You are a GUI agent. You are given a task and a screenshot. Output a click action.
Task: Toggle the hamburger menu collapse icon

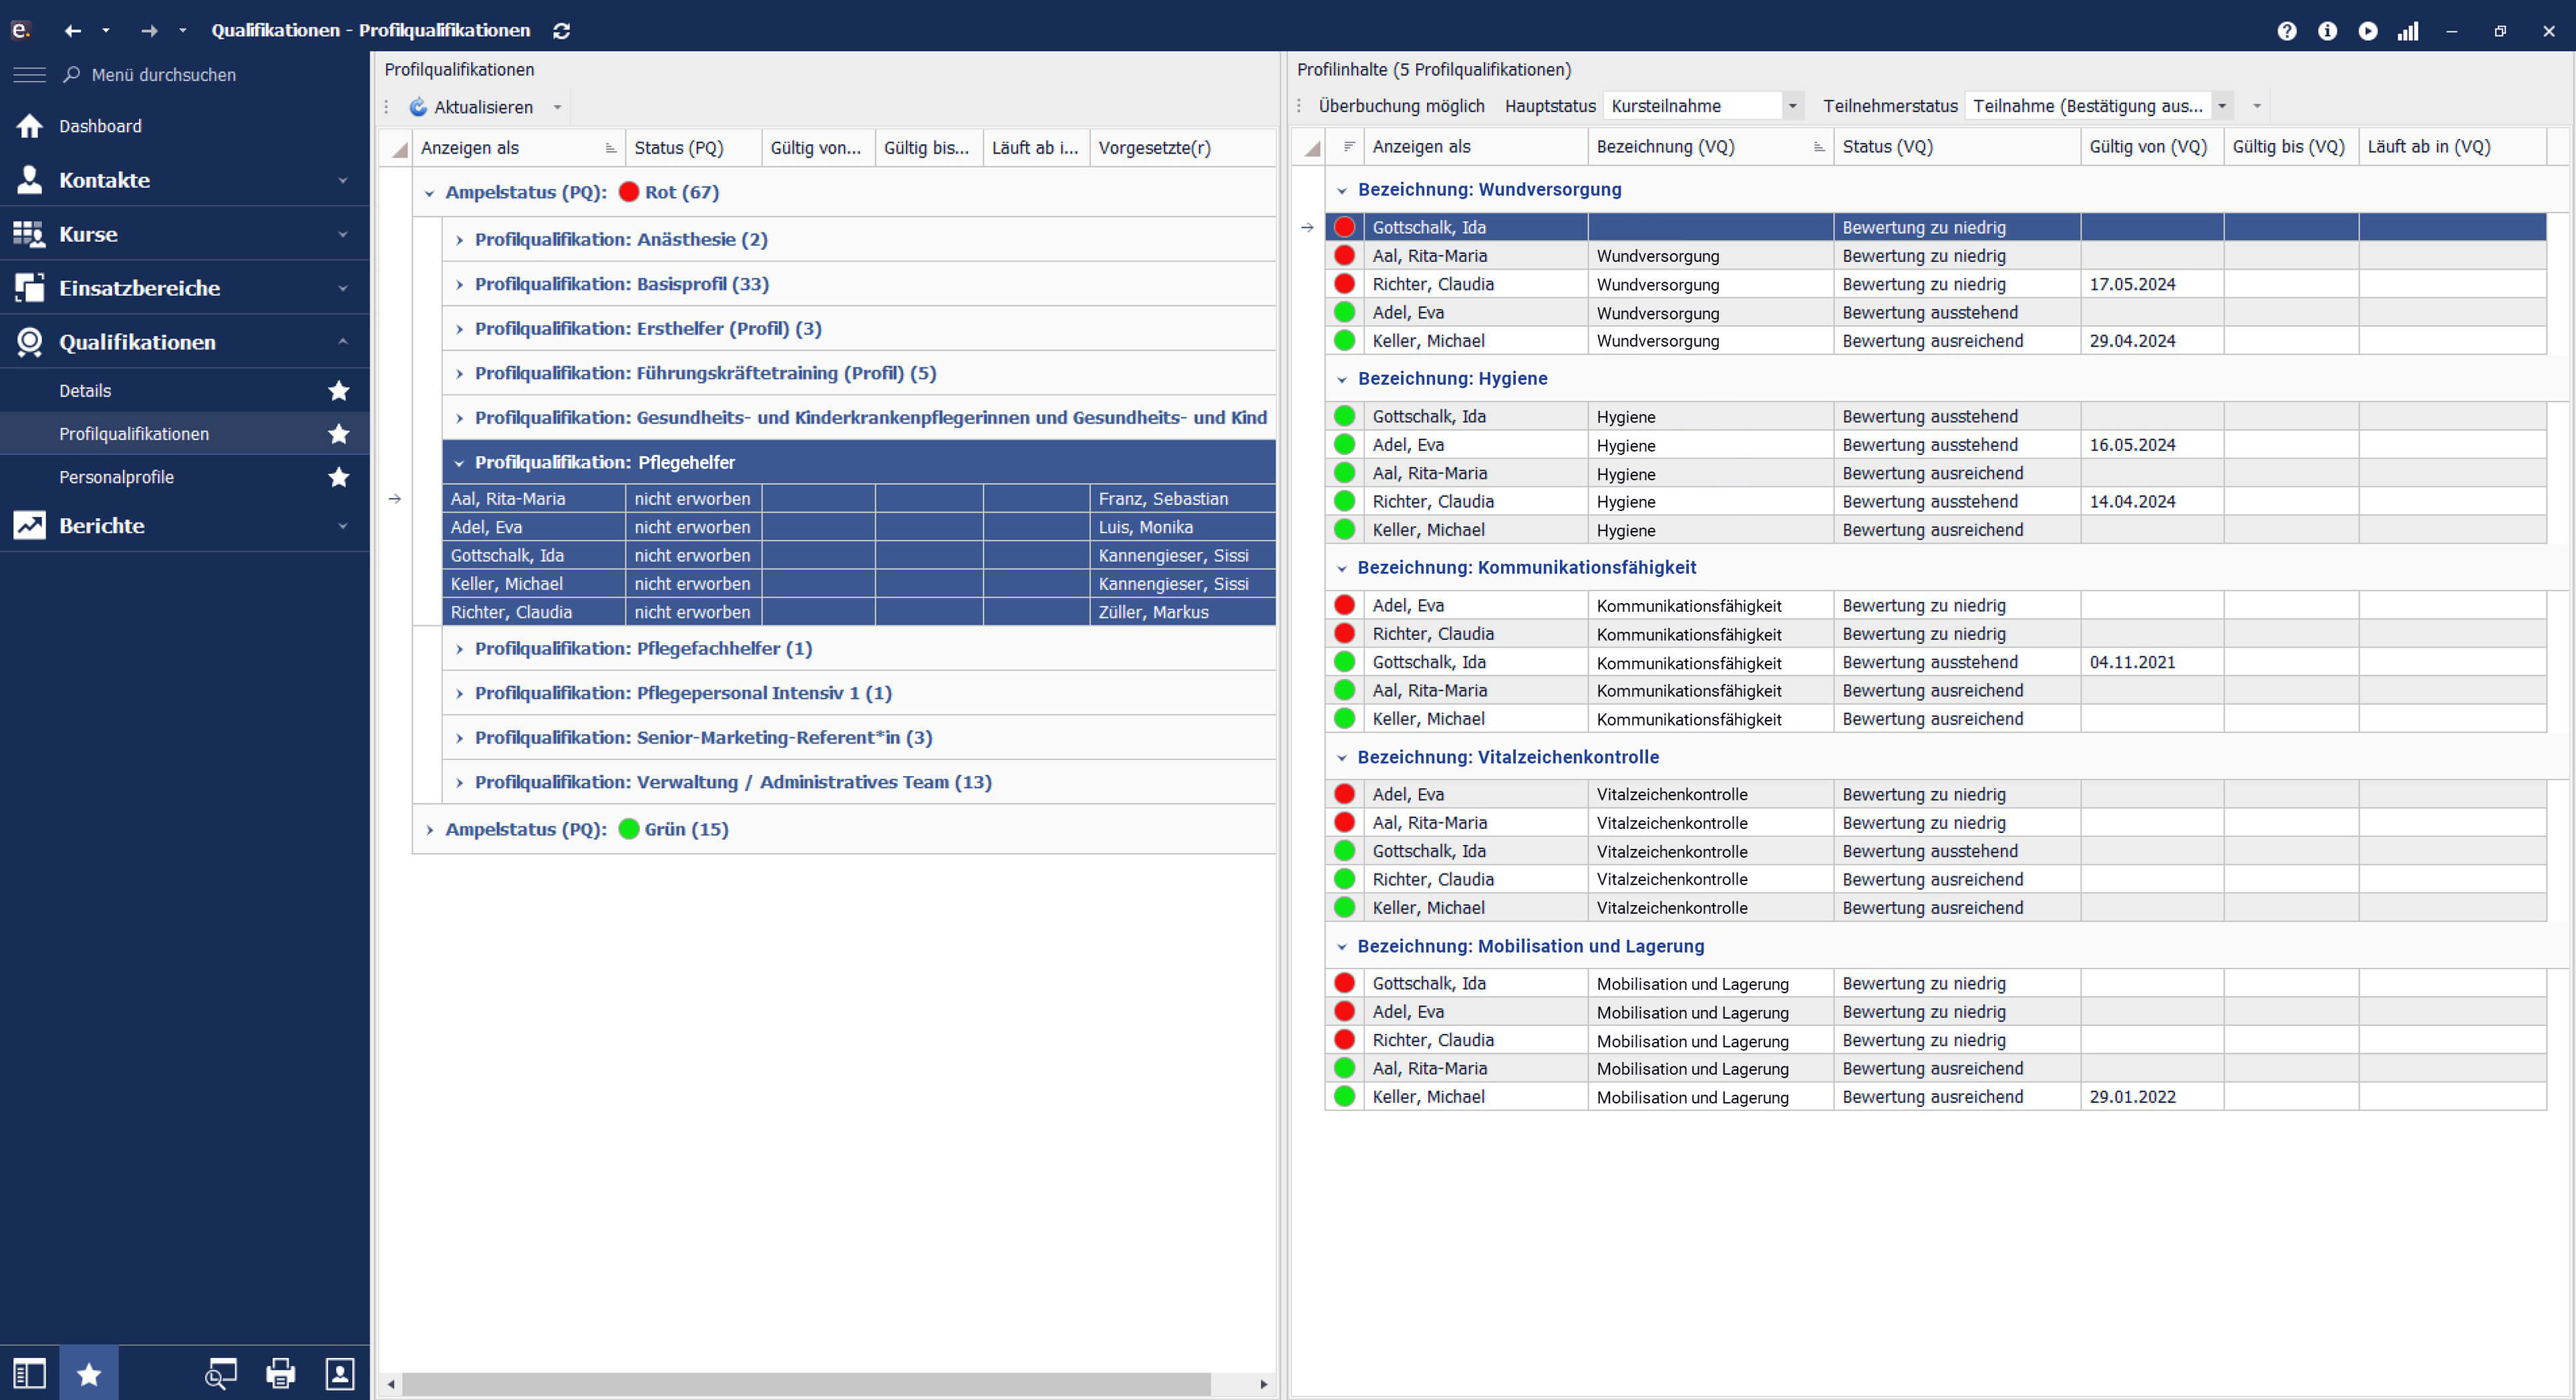click(29, 75)
